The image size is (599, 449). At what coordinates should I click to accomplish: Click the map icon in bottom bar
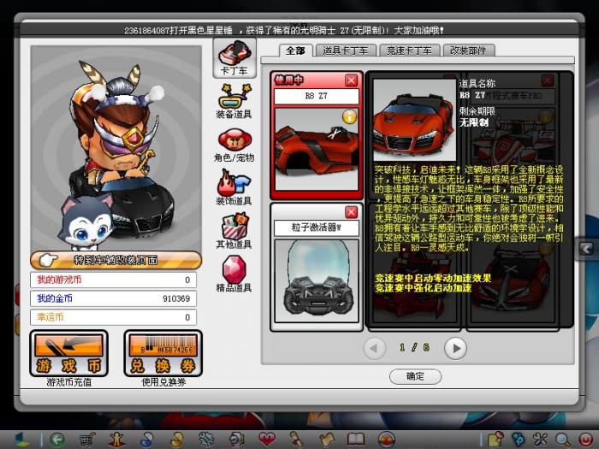pos(326,440)
